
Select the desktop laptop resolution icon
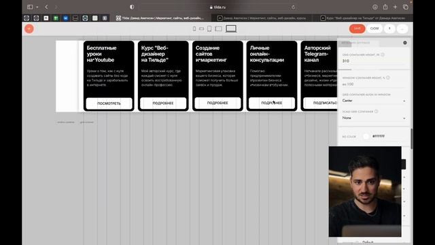(x=231, y=29)
